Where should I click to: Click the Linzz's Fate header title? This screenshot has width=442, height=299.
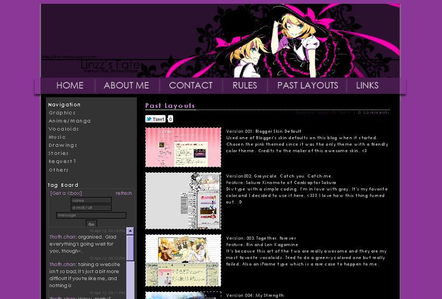click(x=110, y=65)
